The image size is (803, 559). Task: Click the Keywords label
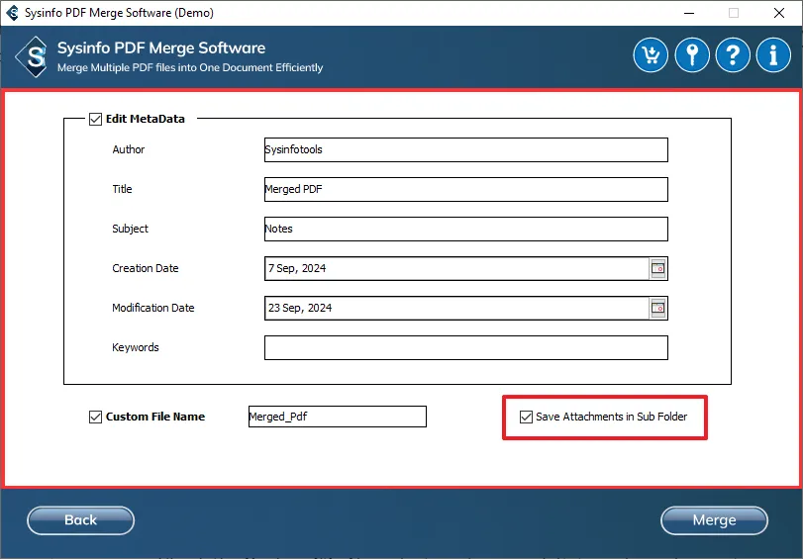pos(136,347)
